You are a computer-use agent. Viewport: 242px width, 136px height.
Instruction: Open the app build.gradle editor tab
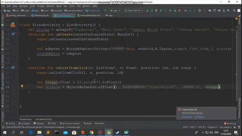[x=109, y=15]
